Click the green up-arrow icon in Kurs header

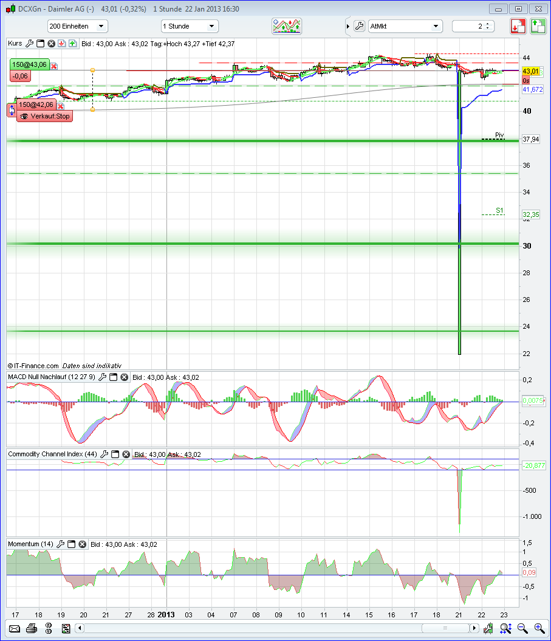[73, 43]
